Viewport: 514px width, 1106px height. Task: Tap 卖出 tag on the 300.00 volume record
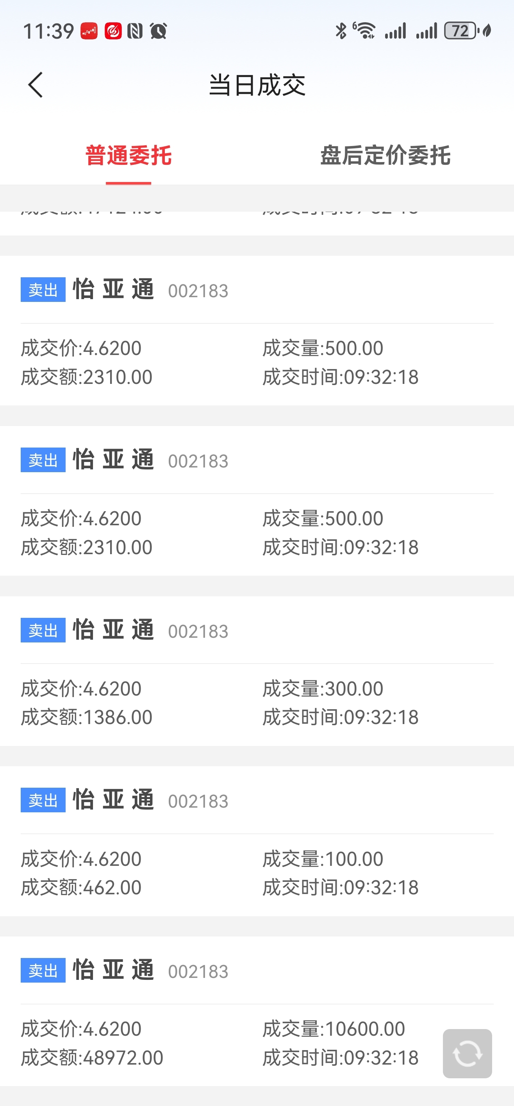tap(43, 630)
